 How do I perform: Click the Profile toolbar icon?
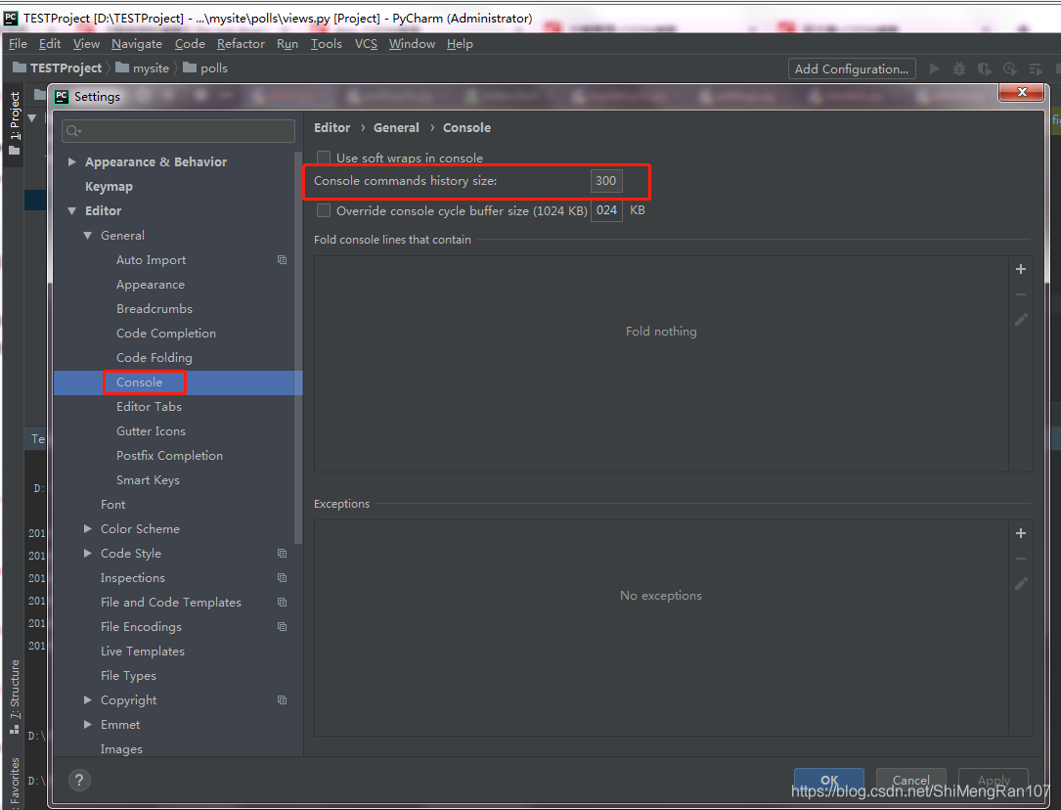1010,68
